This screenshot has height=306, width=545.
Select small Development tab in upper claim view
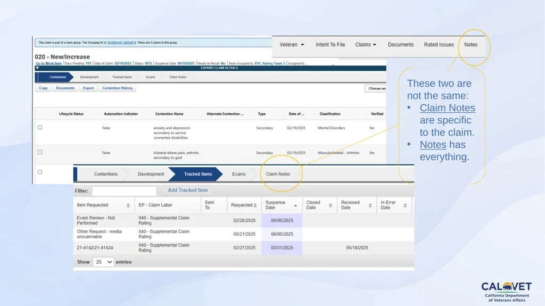pyautogui.click(x=89, y=77)
